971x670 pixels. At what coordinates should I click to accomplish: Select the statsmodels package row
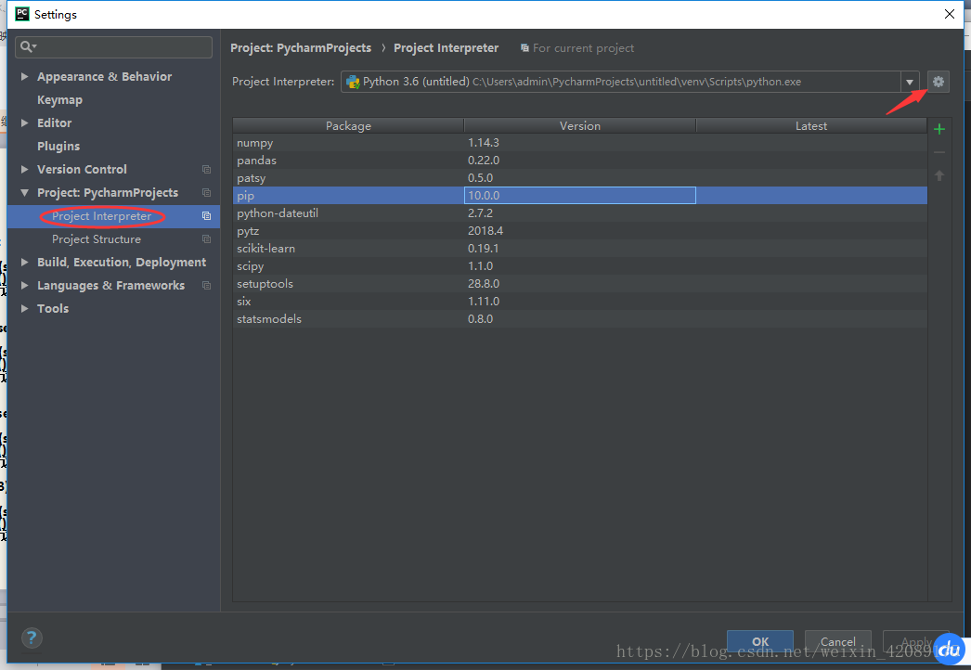(x=579, y=319)
